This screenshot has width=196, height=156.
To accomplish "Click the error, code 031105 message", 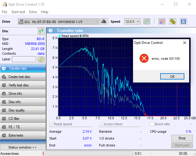I will click(x=166, y=59).
